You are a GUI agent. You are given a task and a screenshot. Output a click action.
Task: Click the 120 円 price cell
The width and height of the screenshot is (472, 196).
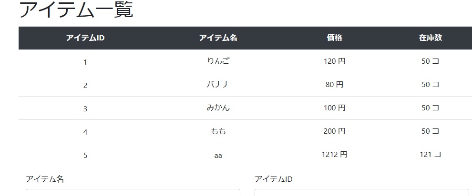click(334, 61)
